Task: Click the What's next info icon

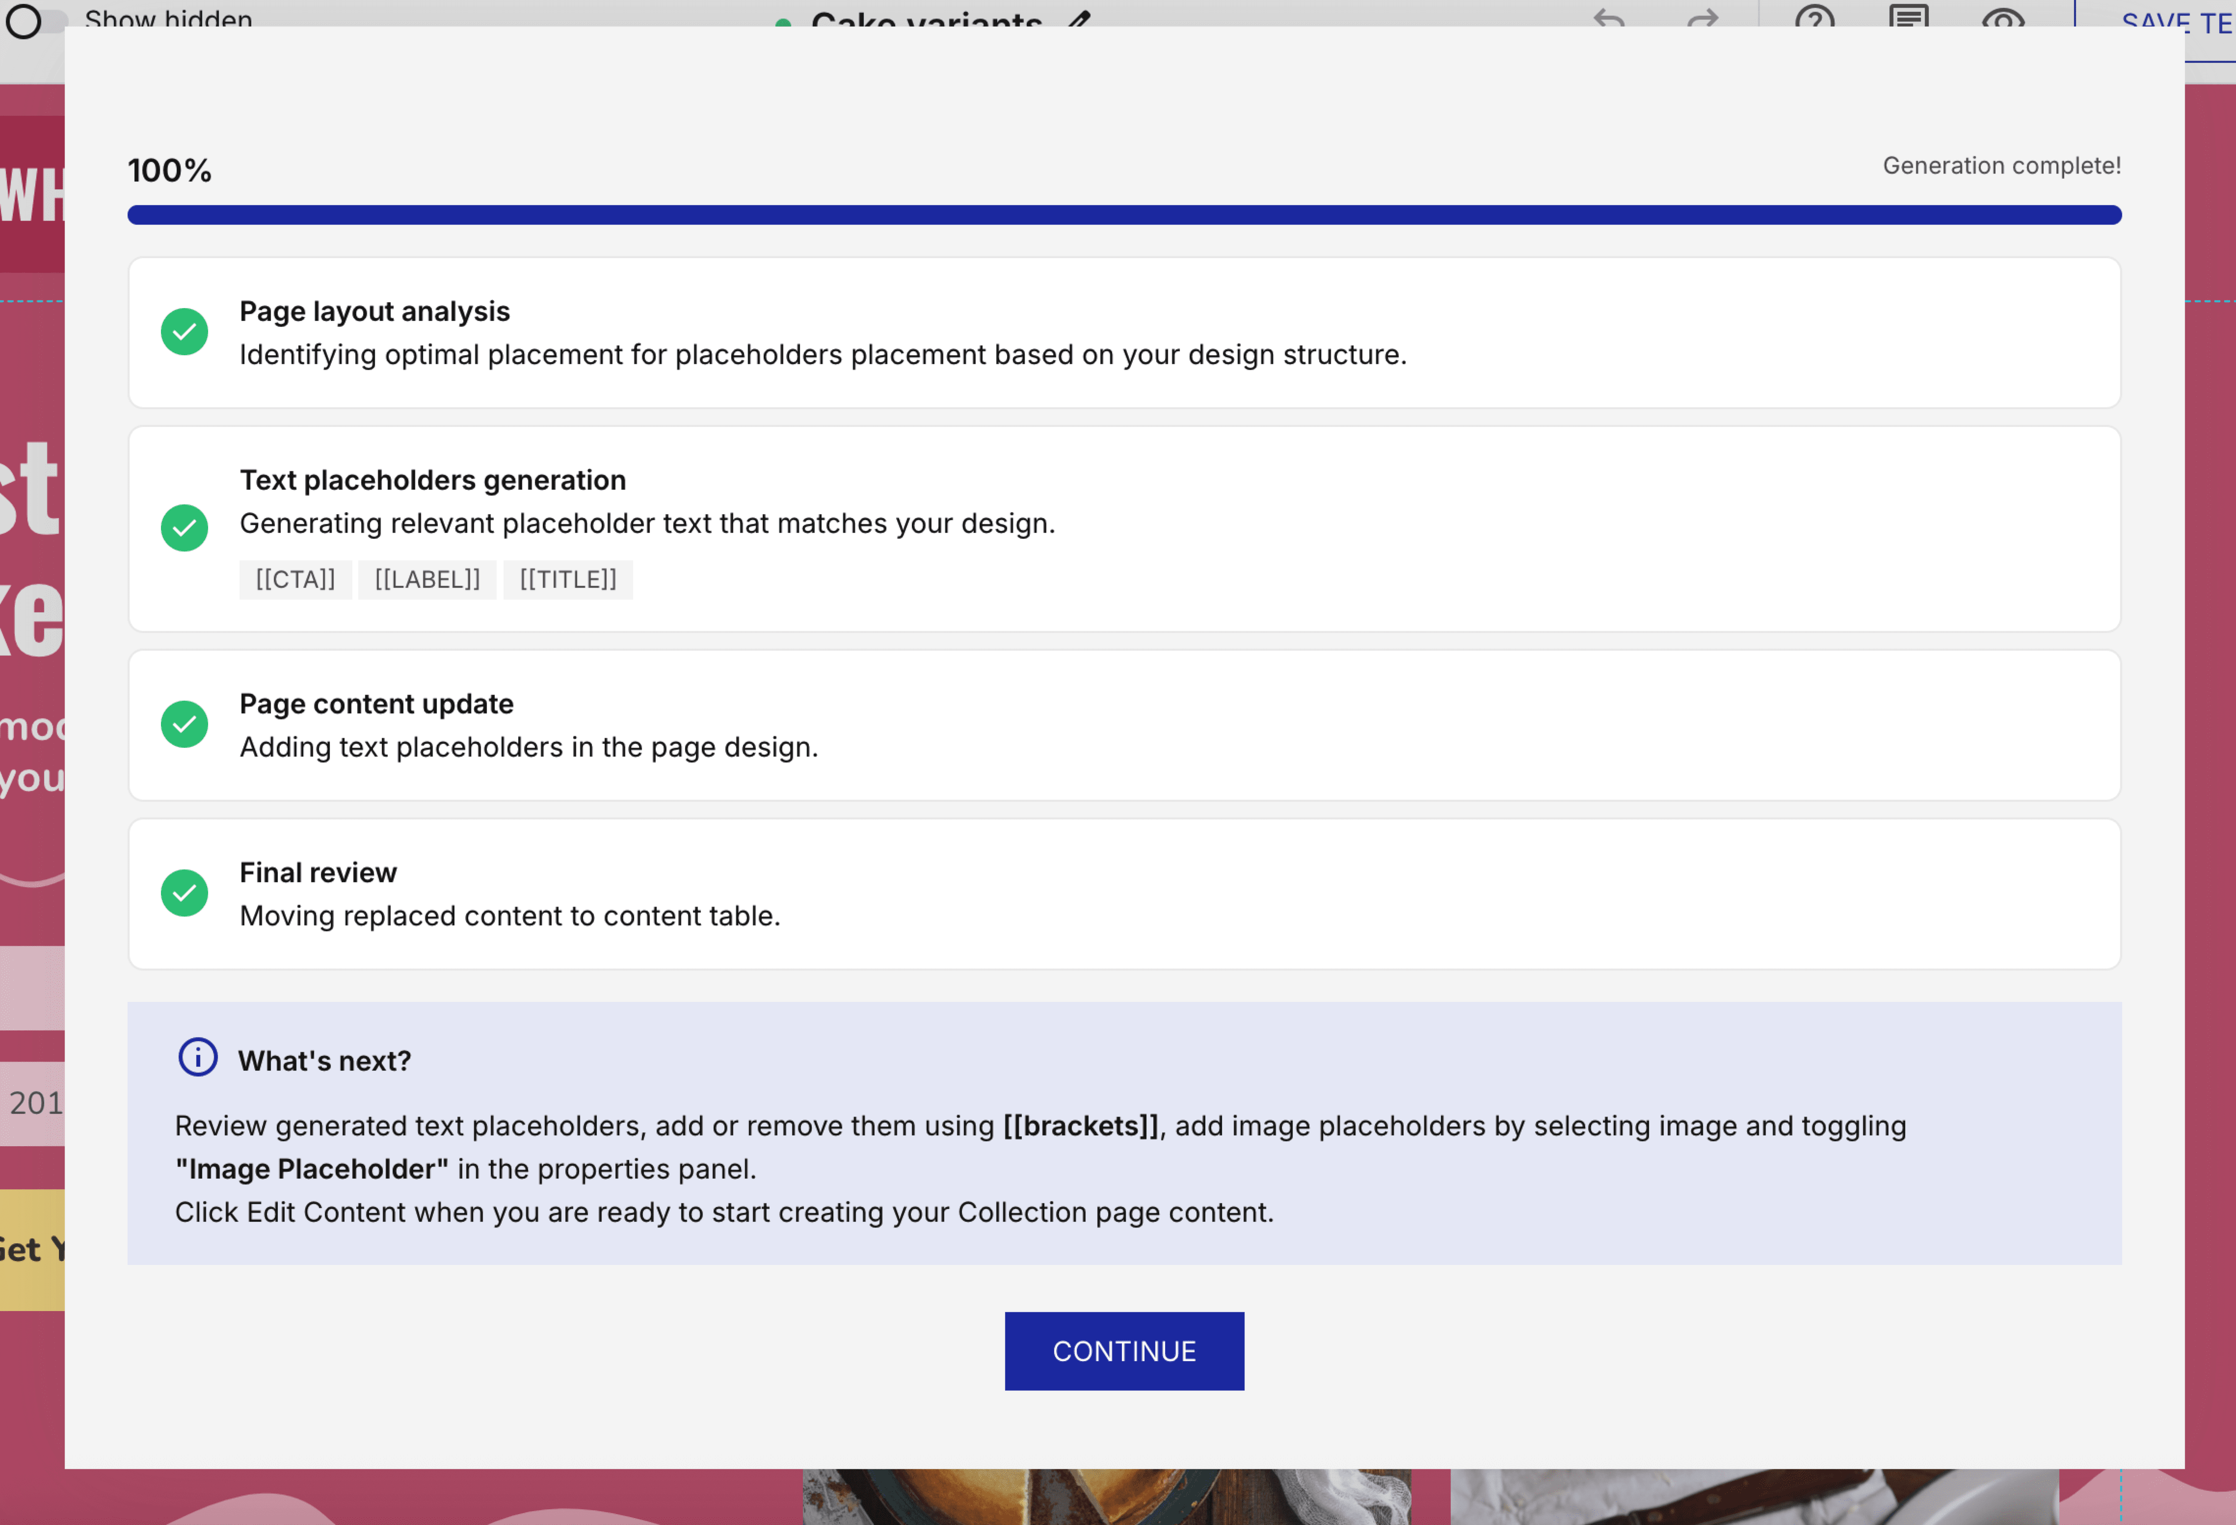Action: pos(198,1057)
